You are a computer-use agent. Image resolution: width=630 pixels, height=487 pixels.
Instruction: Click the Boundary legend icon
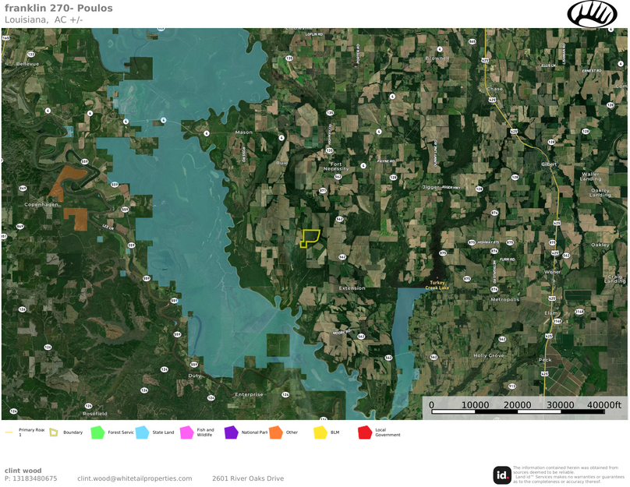click(x=54, y=432)
